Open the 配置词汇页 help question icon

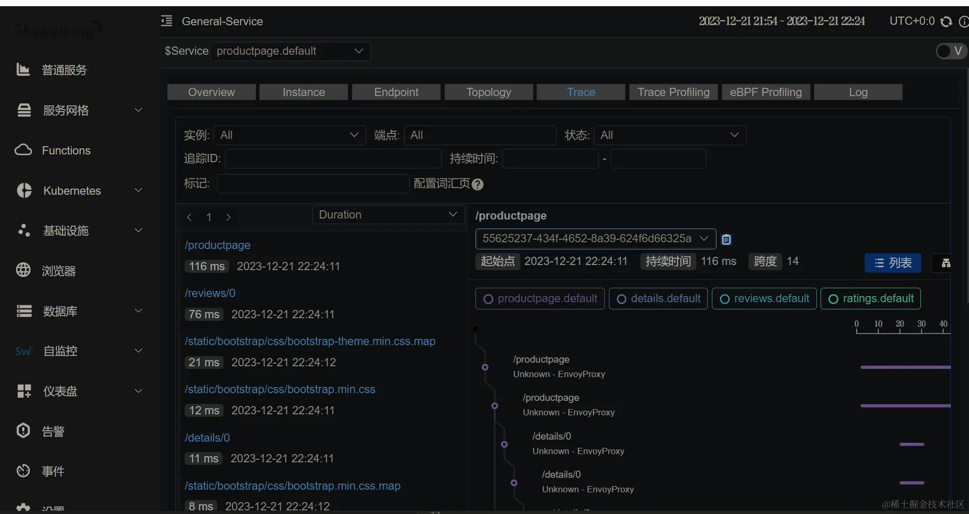[x=478, y=184]
